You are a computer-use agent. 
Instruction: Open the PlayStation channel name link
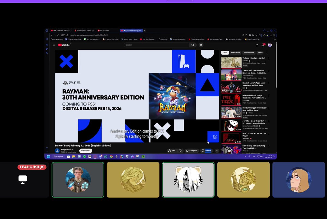66,149
